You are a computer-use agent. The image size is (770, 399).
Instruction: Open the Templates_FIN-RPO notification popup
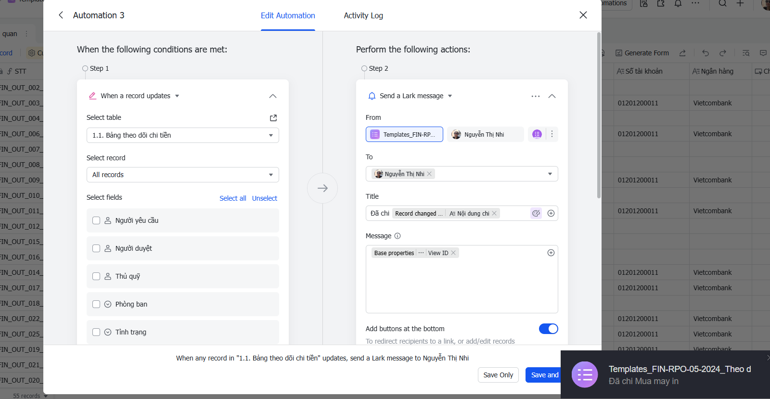tap(665, 374)
